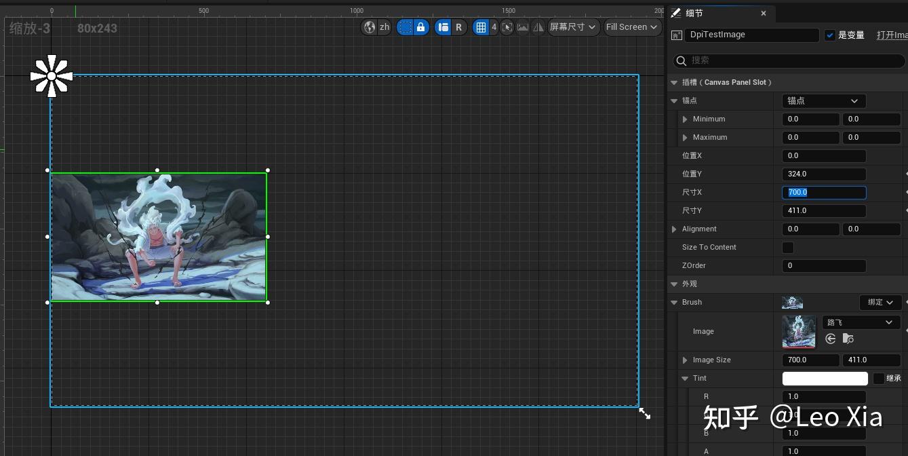Viewport: 908px width, 456px height.
Task: Select the image widget on the canvas
Action: click(x=159, y=237)
